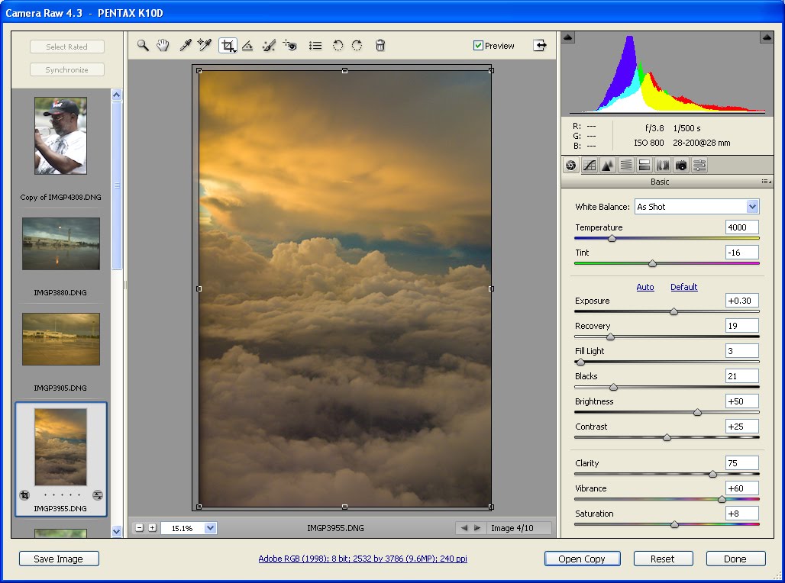
Task: Go to the previous image arrow
Action: pos(464,528)
